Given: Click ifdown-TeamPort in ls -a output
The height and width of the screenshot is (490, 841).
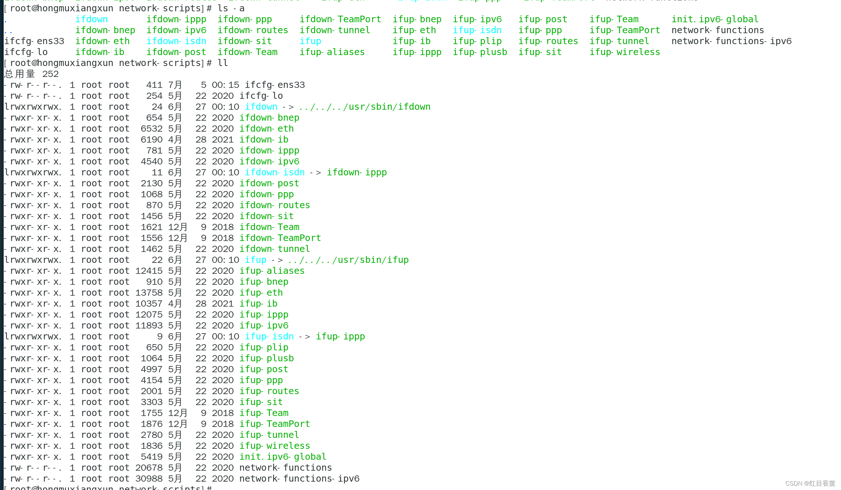Looking at the screenshot, I should pos(340,19).
